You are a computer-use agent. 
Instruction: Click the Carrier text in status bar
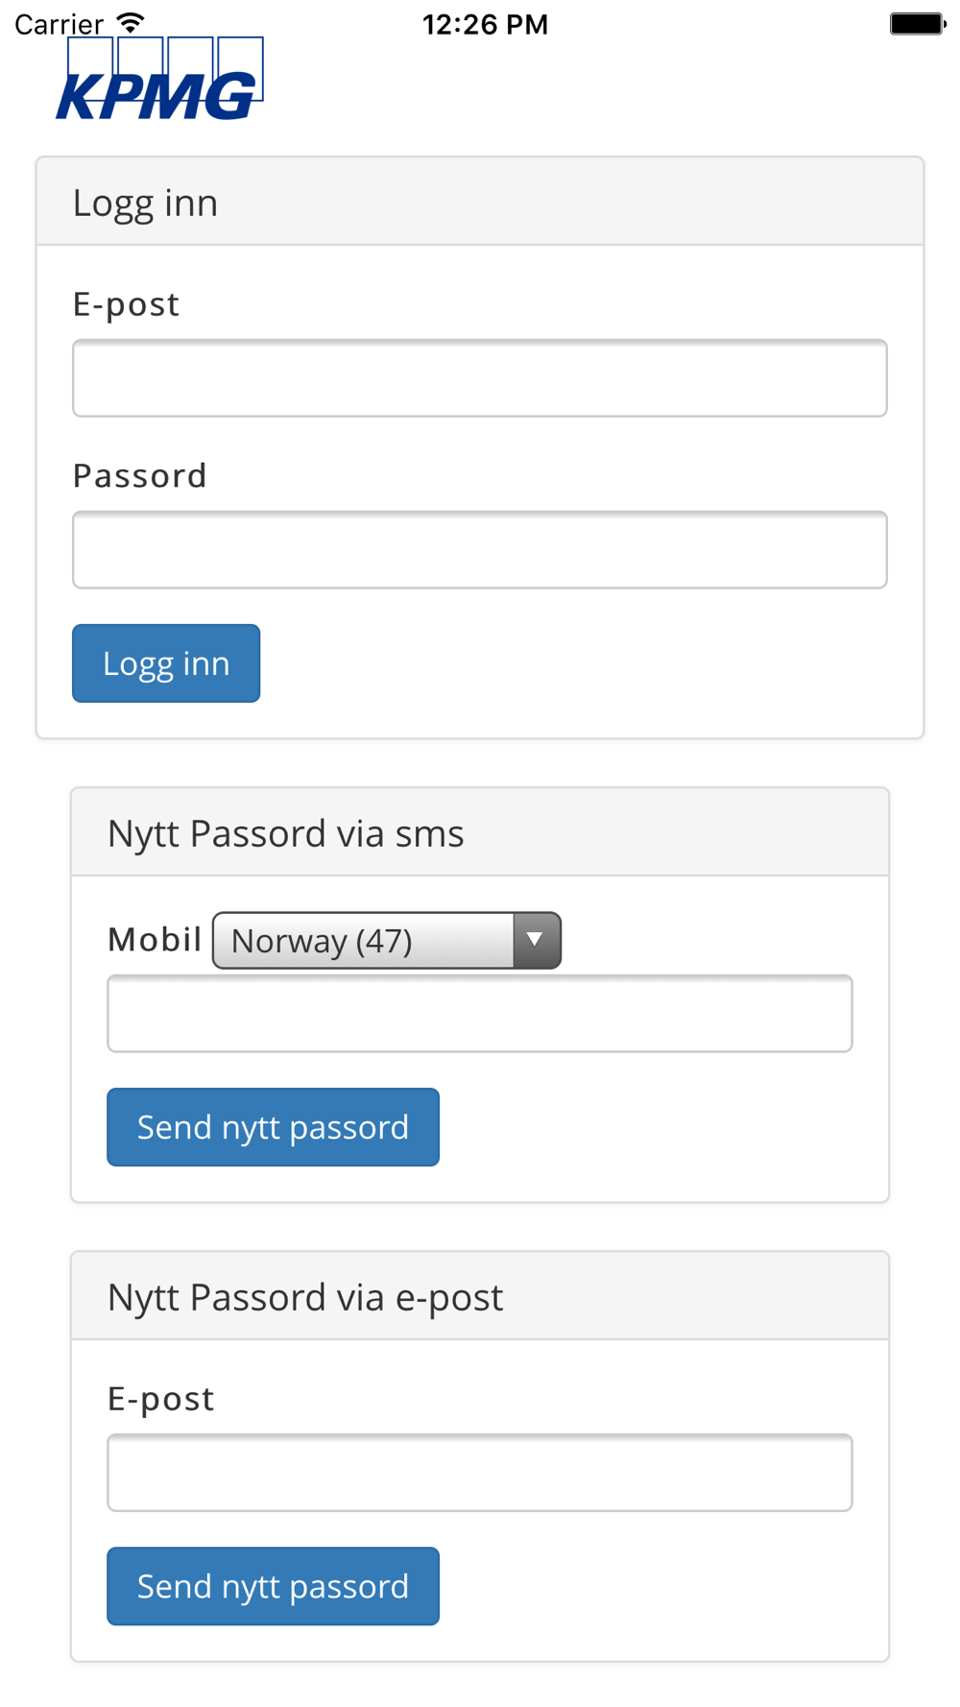click(x=59, y=24)
